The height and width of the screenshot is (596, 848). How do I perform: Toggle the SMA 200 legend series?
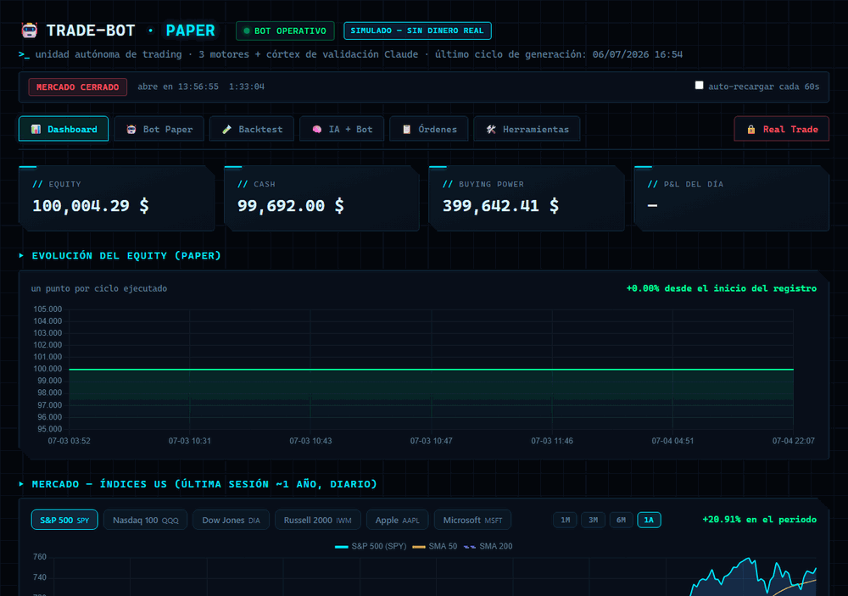coord(488,546)
